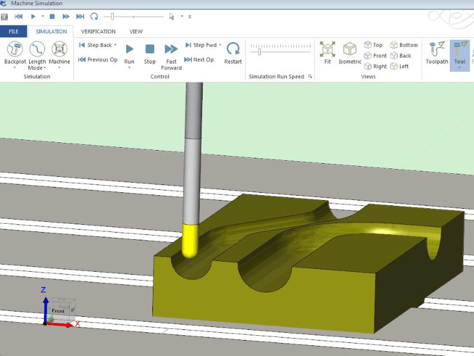This screenshot has height=356, width=474.
Task: Click the Backplot simulation icon
Action: (x=15, y=50)
